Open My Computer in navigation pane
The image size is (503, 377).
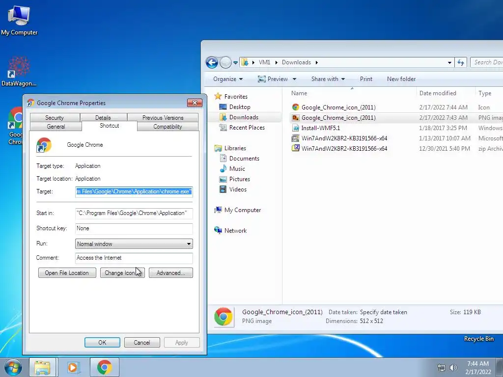pyautogui.click(x=242, y=210)
